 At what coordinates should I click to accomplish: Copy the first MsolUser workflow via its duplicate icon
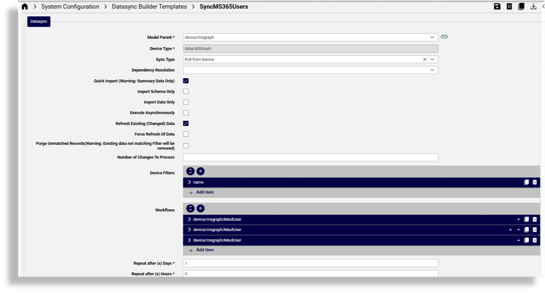(x=526, y=219)
